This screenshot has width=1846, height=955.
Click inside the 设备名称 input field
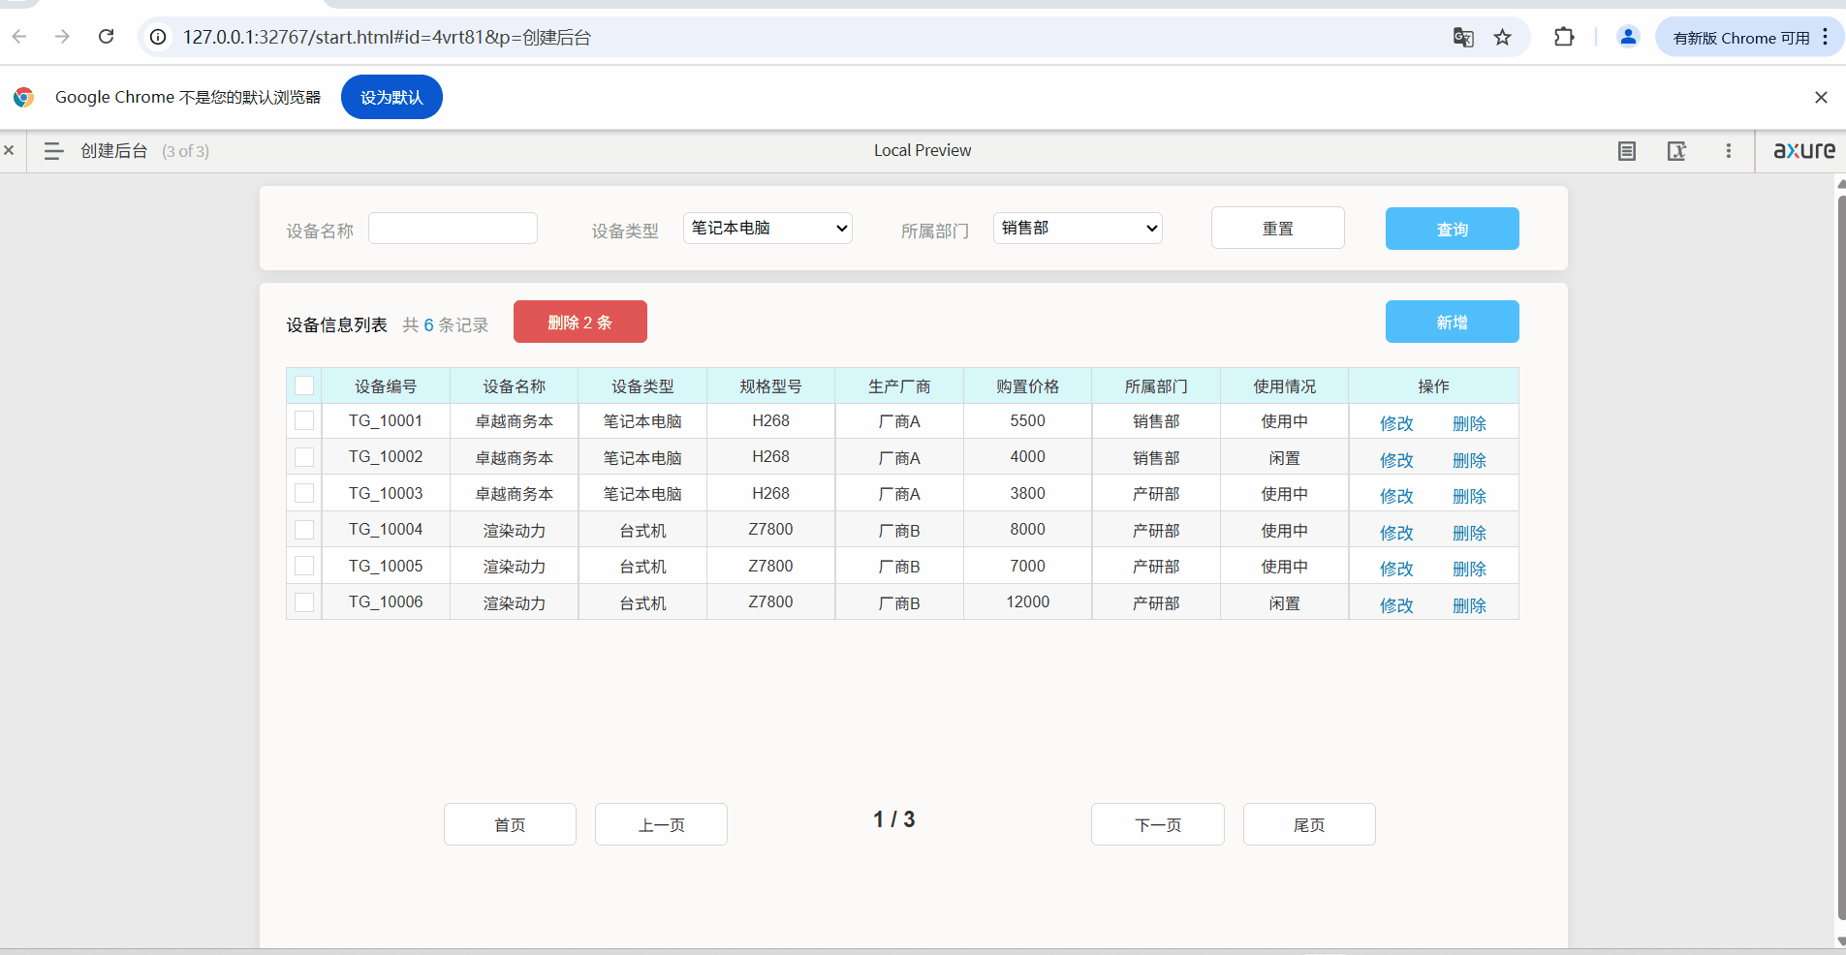[x=452, y=228]
